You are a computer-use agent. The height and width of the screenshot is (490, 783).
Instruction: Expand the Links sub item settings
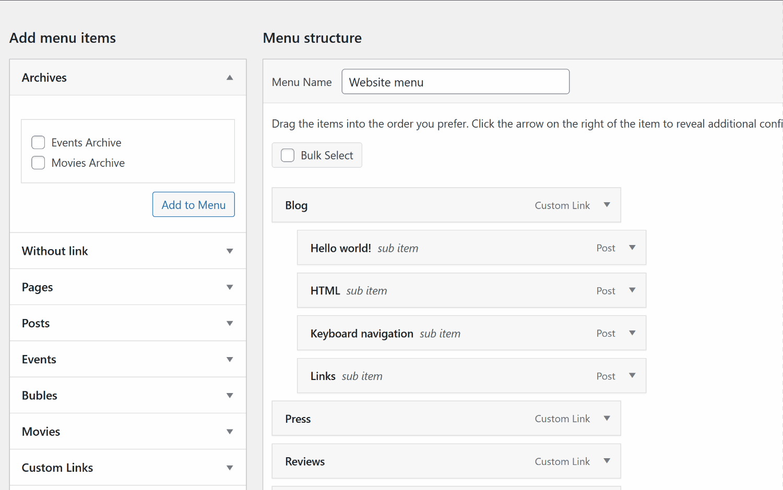point(632,376)
